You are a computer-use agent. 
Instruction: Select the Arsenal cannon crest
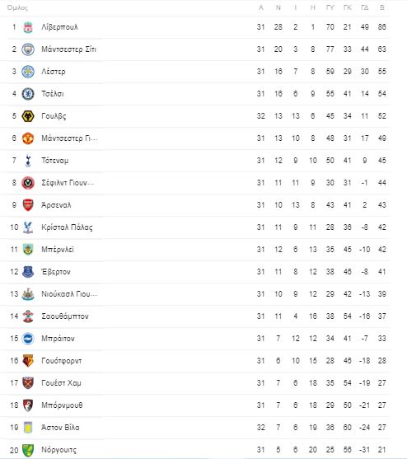point(28,205)
